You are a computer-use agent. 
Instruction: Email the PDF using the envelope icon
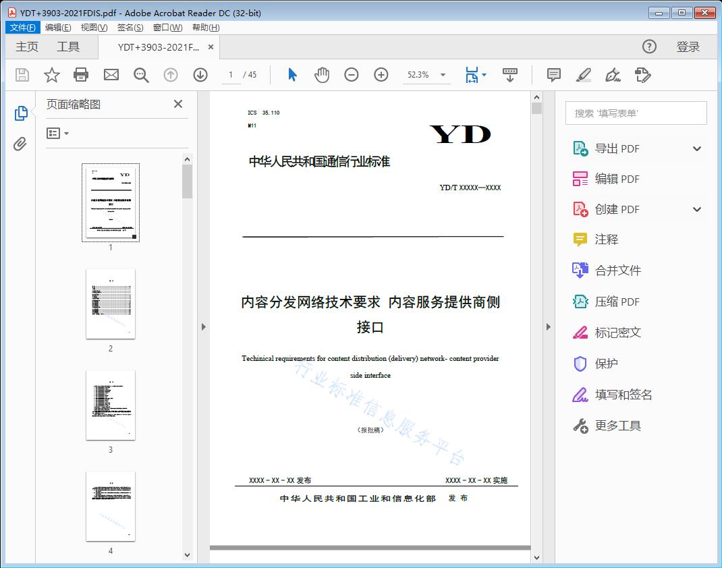pyautogui.click(x=111, y=75)
